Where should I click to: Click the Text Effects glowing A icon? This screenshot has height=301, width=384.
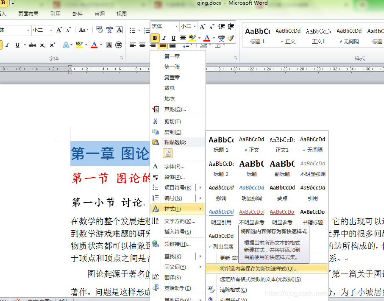66,45
